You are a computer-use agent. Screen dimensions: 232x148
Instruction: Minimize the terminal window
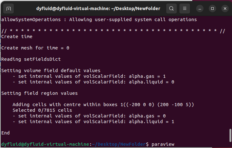coord(200,9)
